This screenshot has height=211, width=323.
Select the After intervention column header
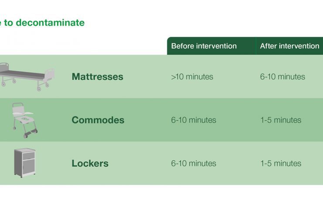(289, 46)
